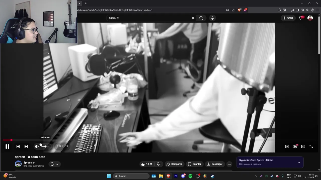
Task: Open the Brave hamburger main menu
Action: point(317,10)
